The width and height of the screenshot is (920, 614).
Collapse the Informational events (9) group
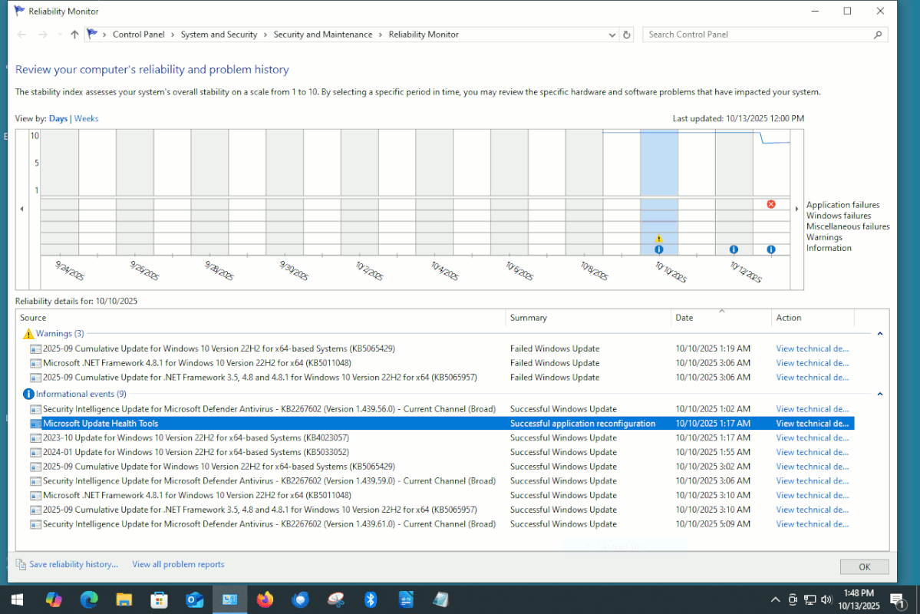point(880,394)
